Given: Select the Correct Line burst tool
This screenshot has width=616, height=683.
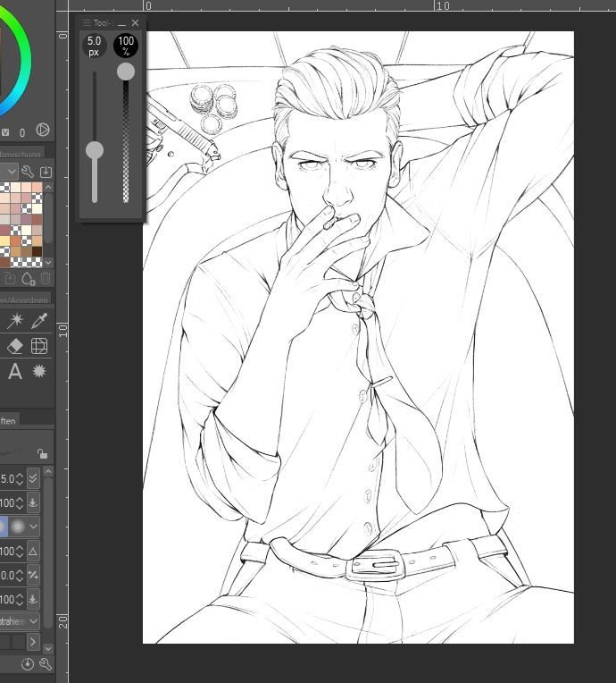Looking at the screenshot, I should tap(39, 371).
